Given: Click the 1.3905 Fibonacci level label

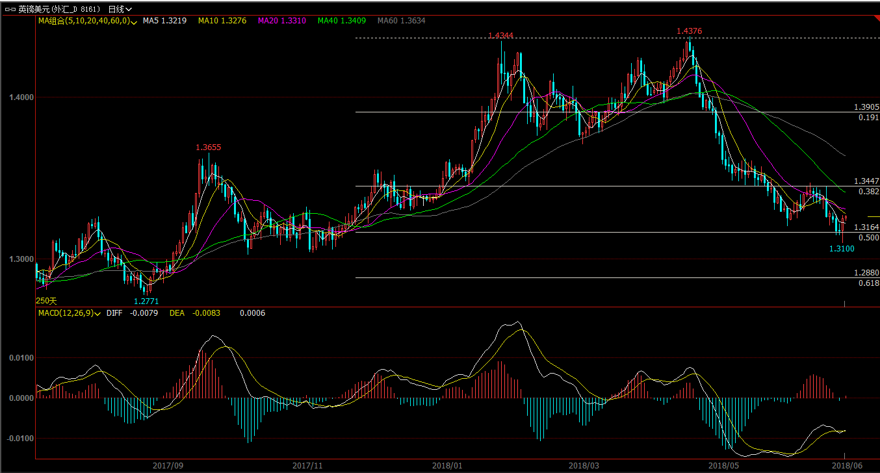Looking at the screenshot, I should point(866,107).
